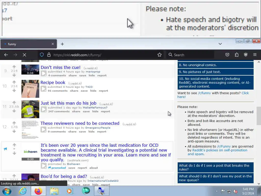Downvote the Biohaven promoted post

tap(14, 153)
